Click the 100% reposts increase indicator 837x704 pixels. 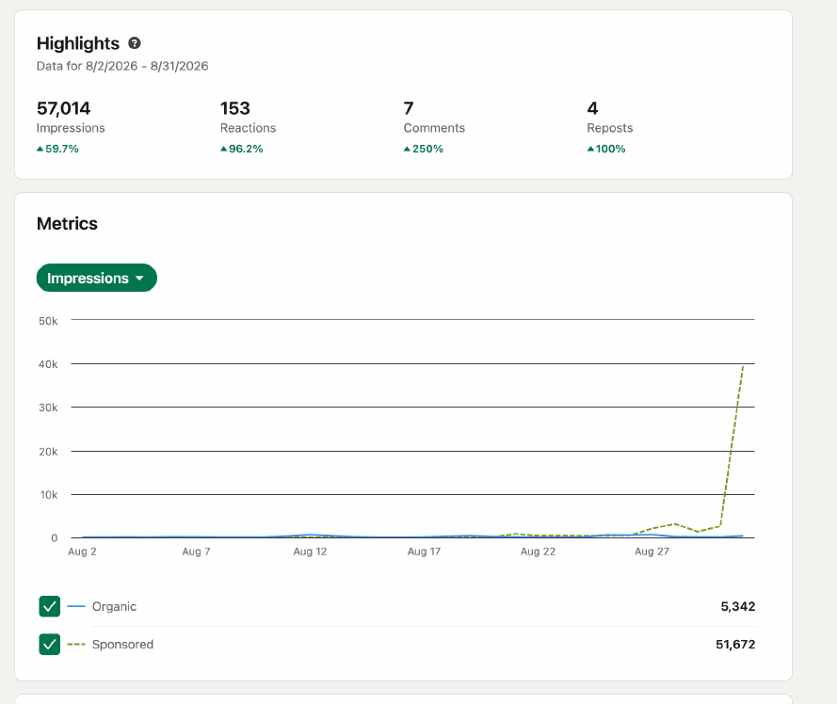click(606, 149)
